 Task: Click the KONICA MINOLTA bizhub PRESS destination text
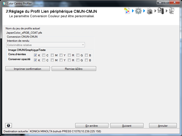[x=65, y=131]
